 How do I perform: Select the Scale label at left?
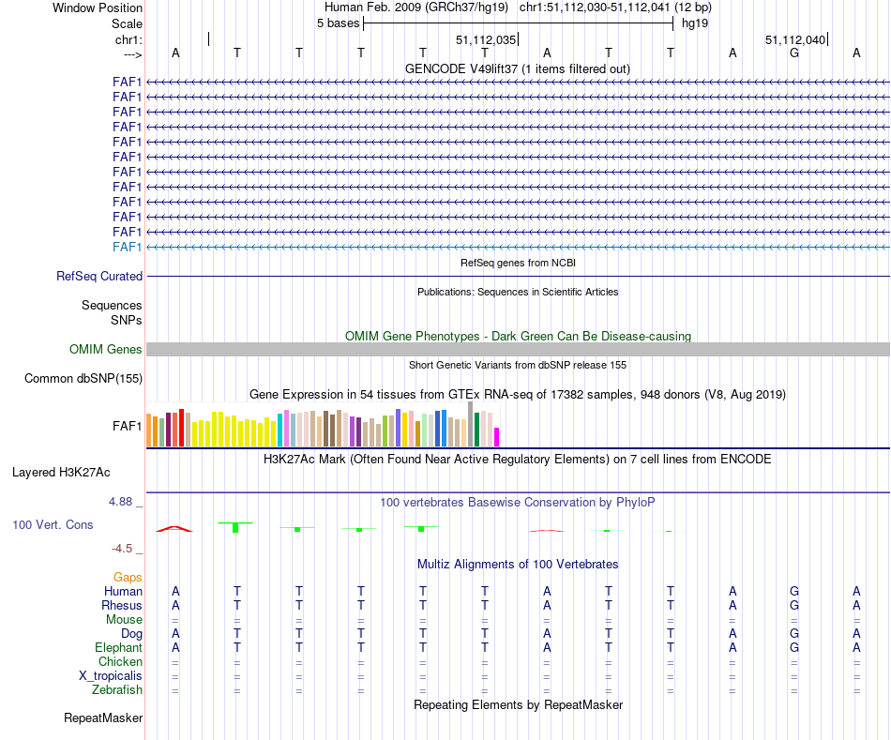(127, 23)
